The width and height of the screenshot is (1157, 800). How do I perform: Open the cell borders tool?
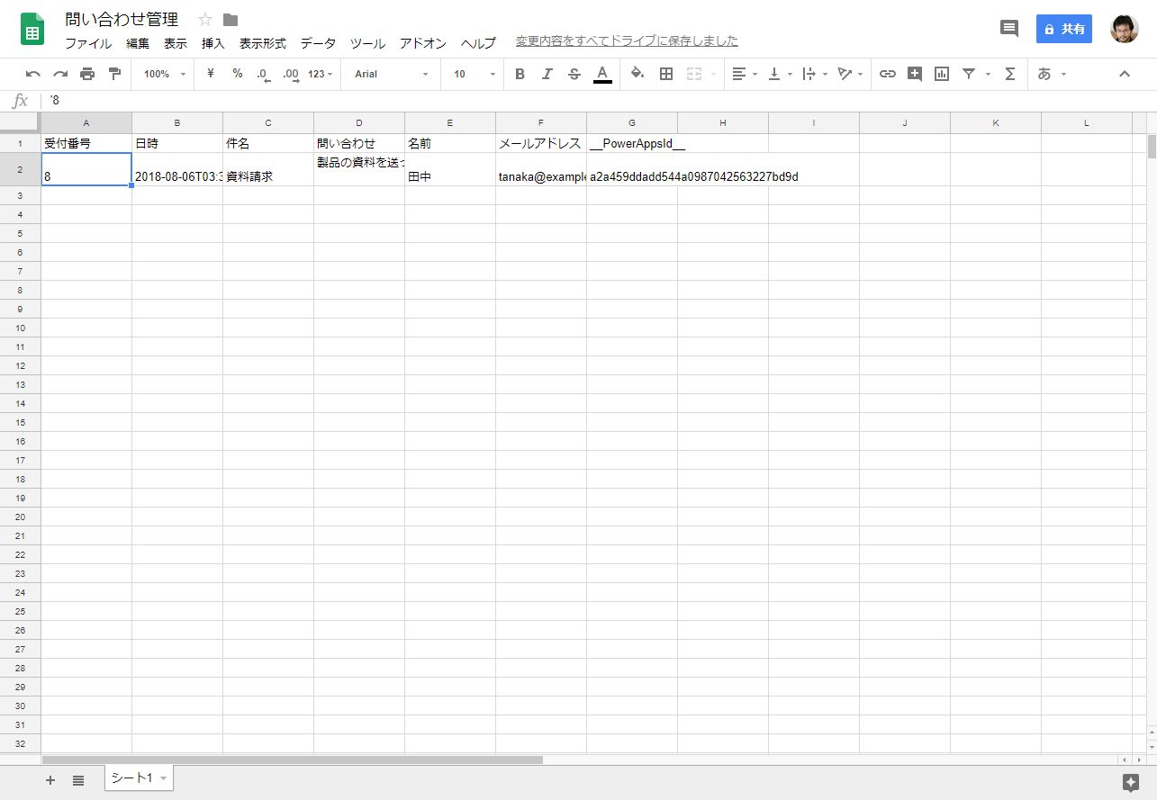click(x=666, y=74)
